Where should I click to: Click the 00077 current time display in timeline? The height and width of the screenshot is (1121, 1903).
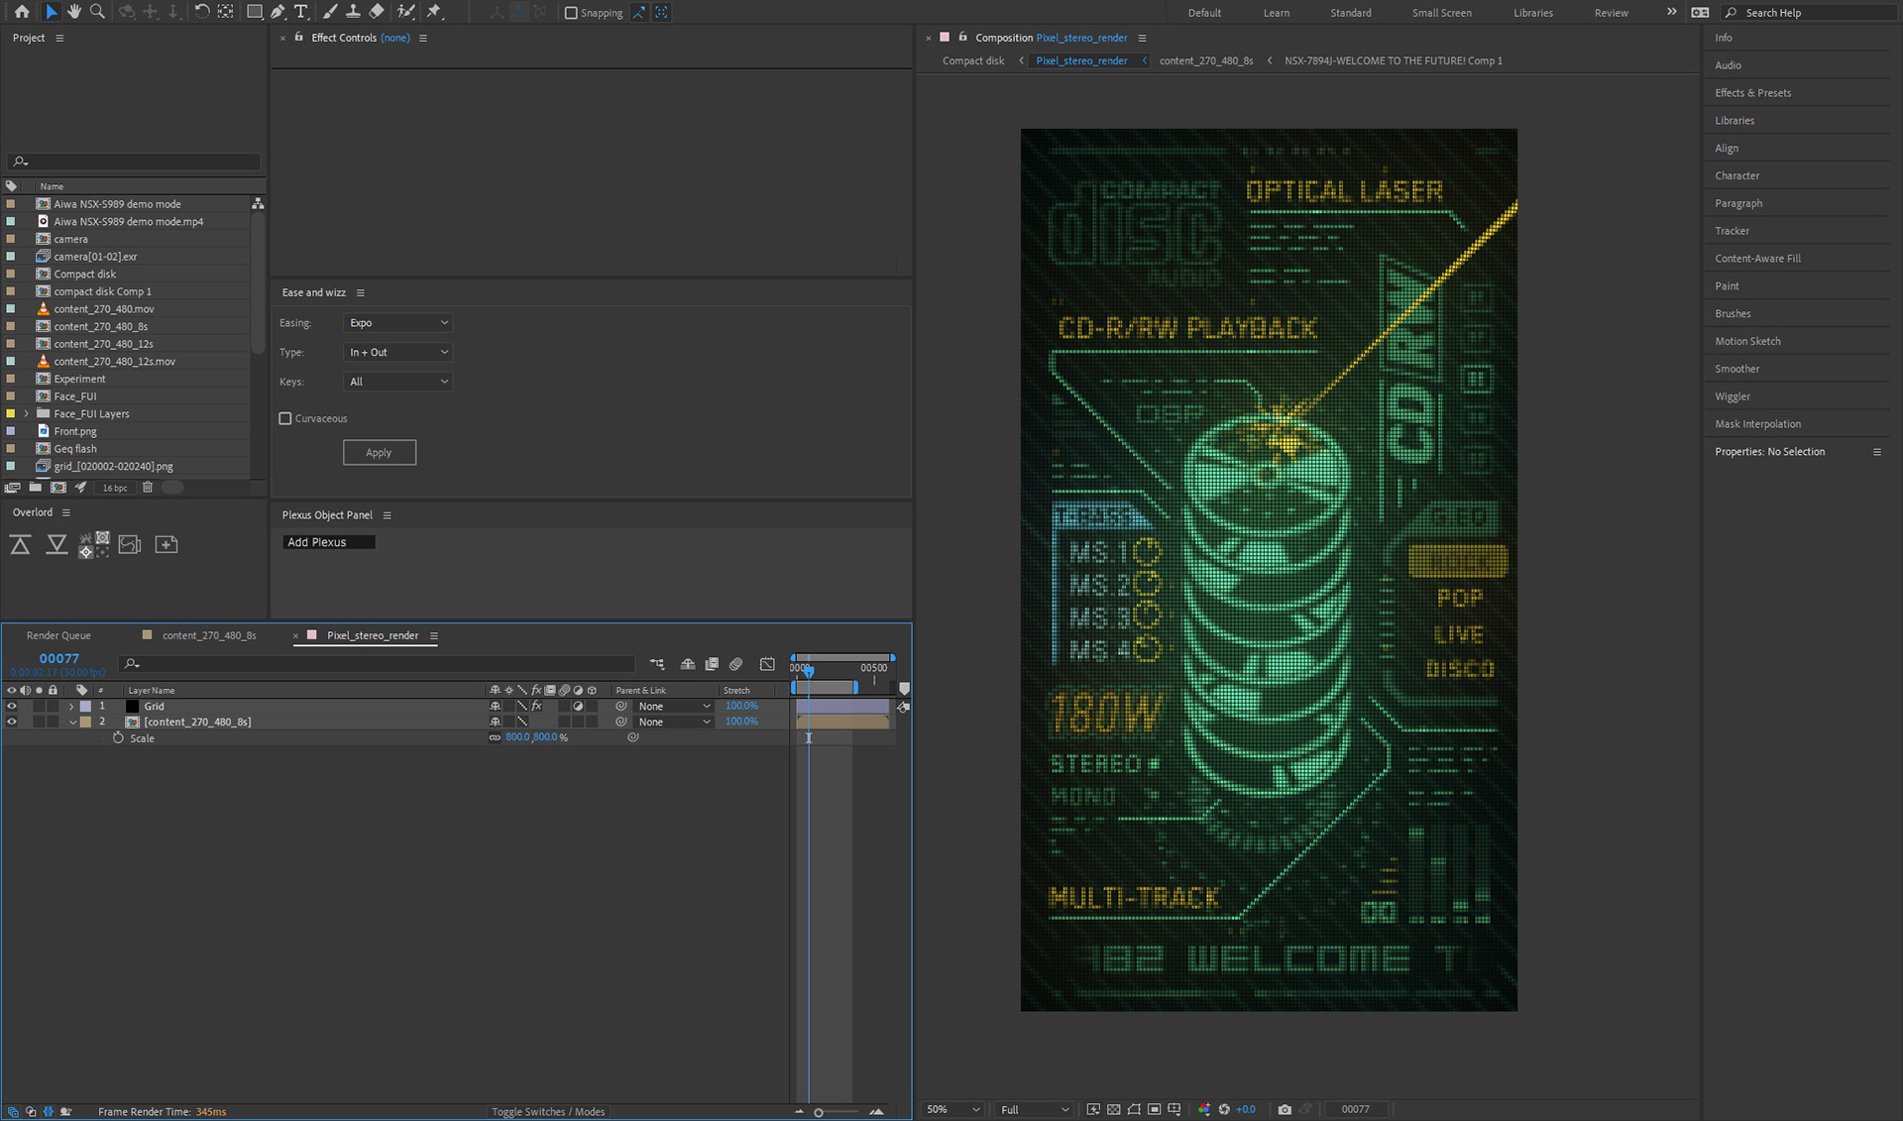click(x=59, y=659)
